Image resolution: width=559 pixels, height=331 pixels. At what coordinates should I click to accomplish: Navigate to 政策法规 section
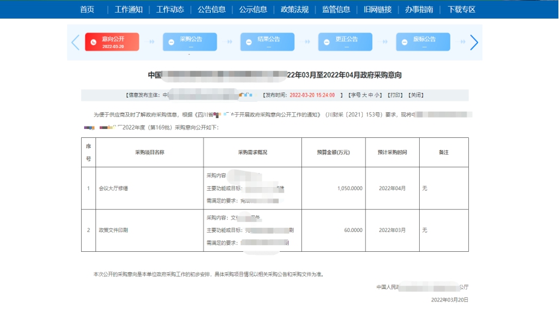tap(294, 10)
